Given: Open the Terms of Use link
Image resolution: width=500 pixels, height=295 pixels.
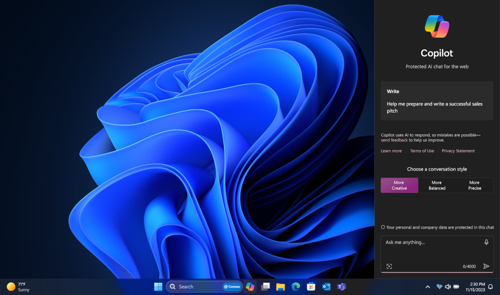Looking at the screenshot, I should click(x=422, y=151).
